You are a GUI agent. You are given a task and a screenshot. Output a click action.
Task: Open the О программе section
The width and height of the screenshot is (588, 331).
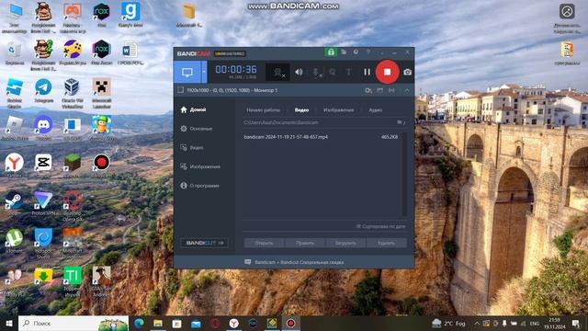click(x=199, y=186)
